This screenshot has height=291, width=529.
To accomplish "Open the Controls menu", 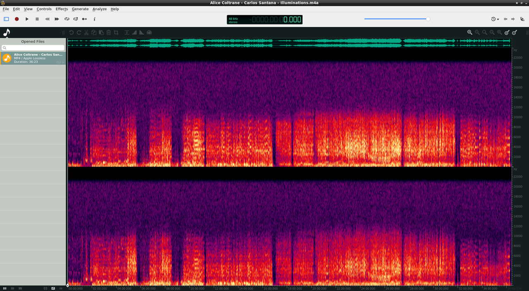I will 44,9.
